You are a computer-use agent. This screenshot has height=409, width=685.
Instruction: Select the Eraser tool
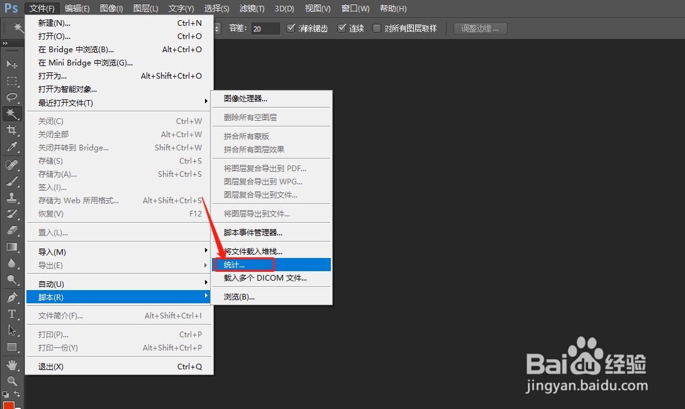pyautogui.click(x=13, y=230)
